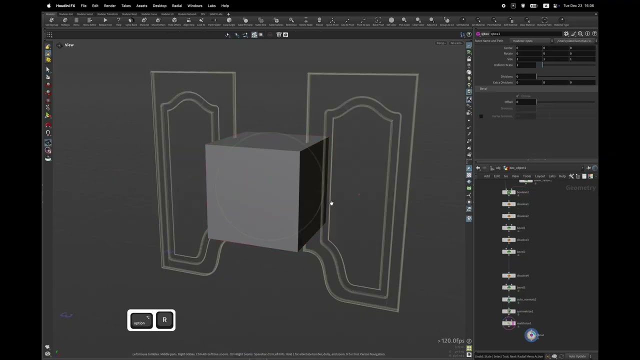Open the Render menu
This screenshot has width=640, height=360.
tap(110, 5)
